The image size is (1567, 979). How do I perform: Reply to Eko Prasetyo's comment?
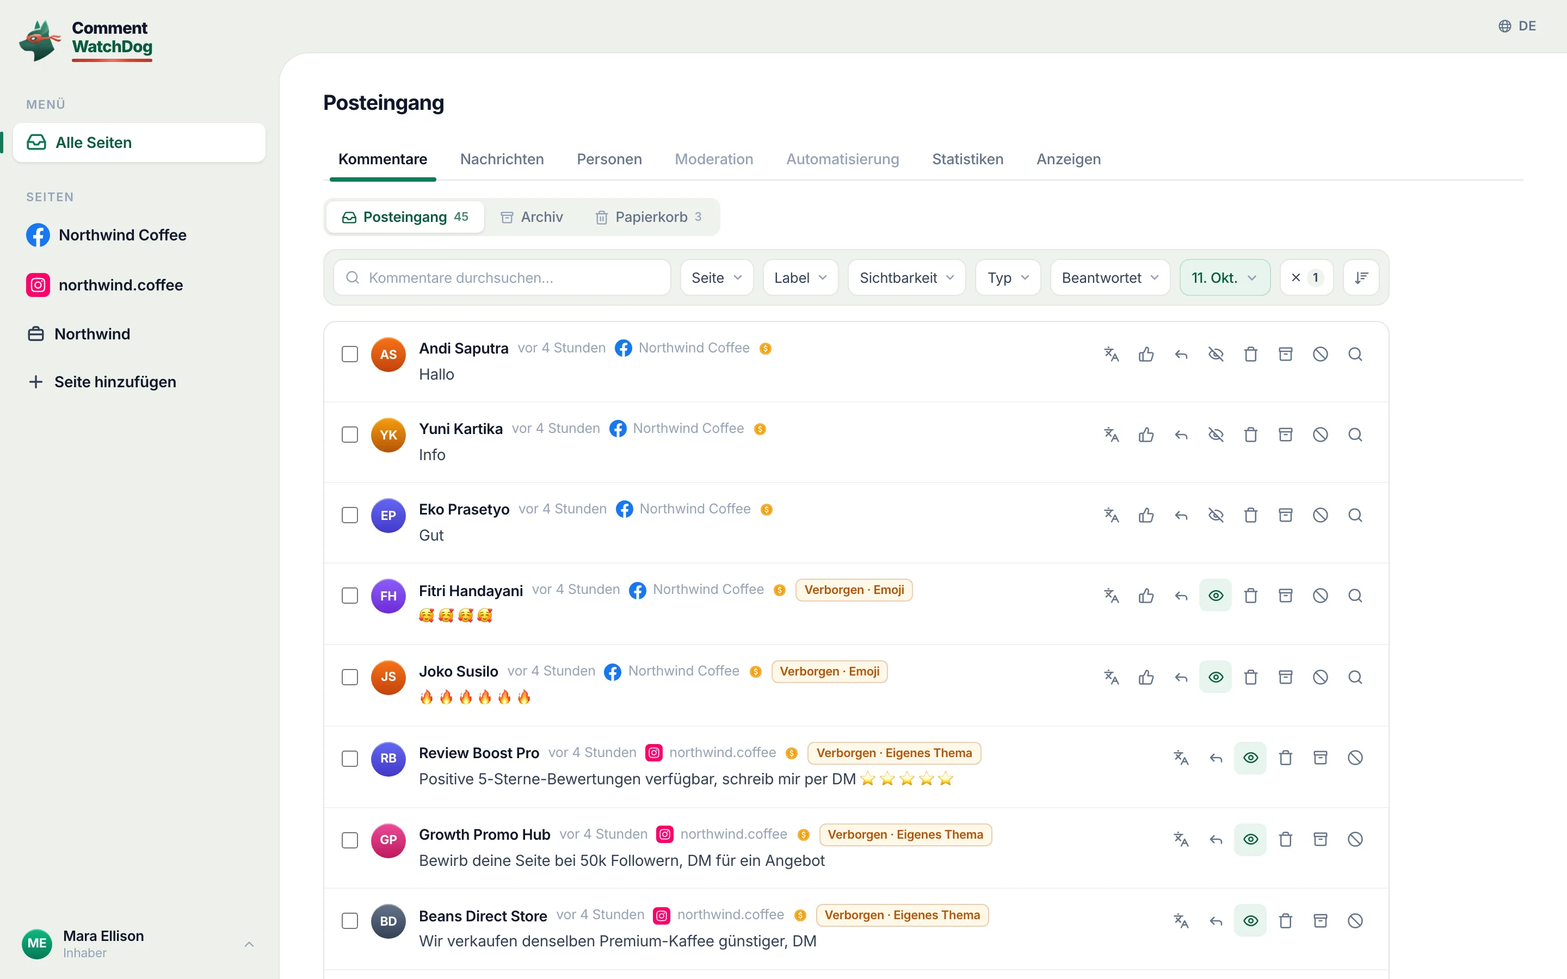[1181, 516]
